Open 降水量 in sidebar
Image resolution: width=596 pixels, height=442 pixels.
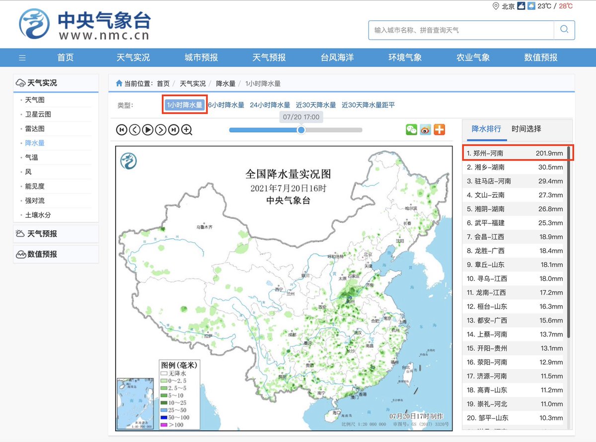coord(35,143)
